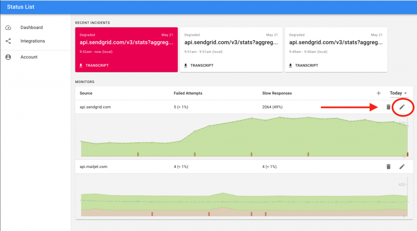
Task: Delete the api.sendgrid.com monitor
Action: click(388, 107)
